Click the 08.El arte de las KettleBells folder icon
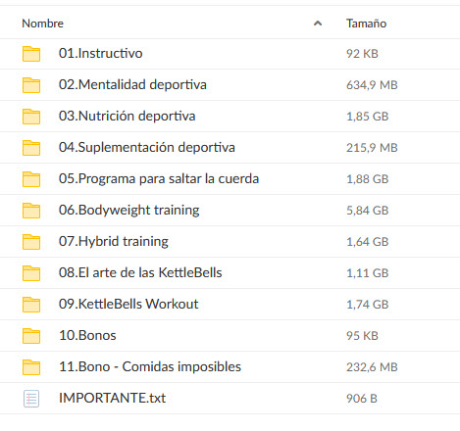Screen dimensions: 460x431 pos(31,273)
